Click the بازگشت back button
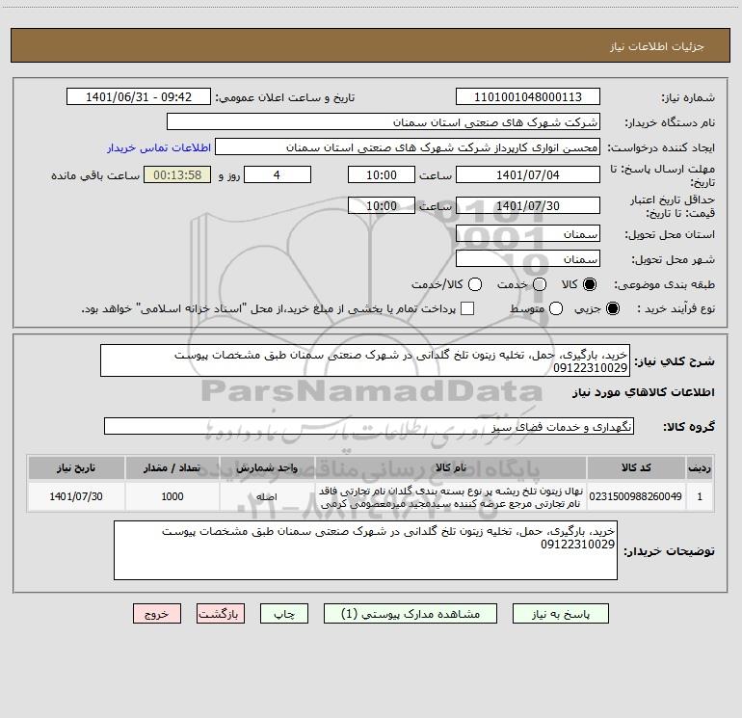742x718 pixels. 221,614
